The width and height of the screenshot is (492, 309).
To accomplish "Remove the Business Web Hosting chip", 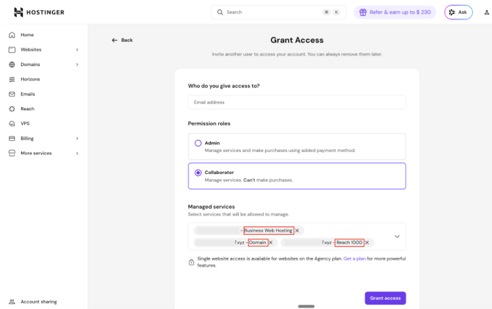I will point(297,231).
